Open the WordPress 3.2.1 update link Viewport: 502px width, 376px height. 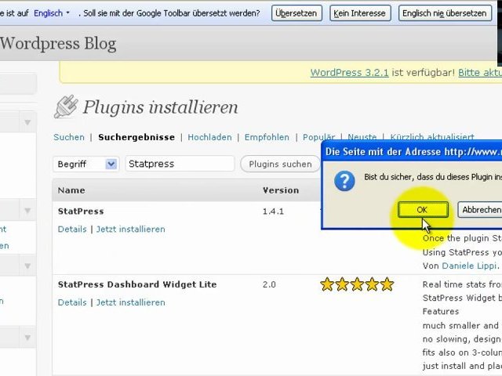click(349, 72)
